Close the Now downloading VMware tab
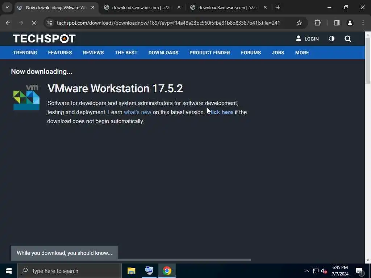 tap(93, 8)
